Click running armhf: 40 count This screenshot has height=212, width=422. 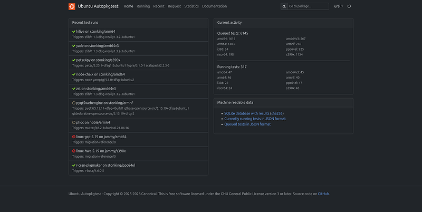pyautogui.click(x=293, y=78)
